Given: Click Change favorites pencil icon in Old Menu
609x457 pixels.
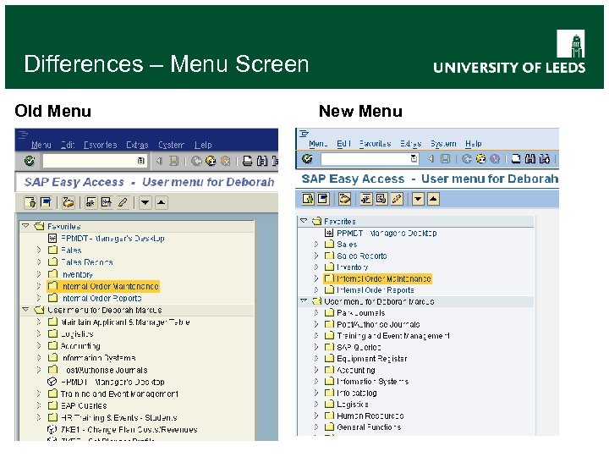Looking at the screenshot, I should tap(123, 202).
